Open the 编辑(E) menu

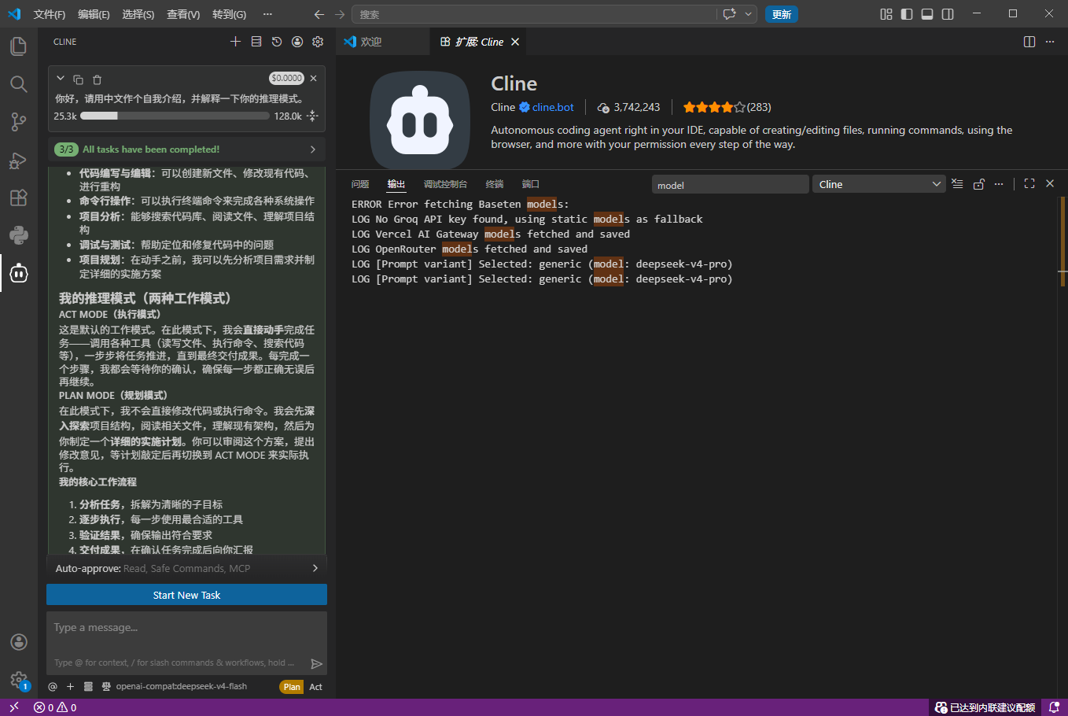point(94,14)
